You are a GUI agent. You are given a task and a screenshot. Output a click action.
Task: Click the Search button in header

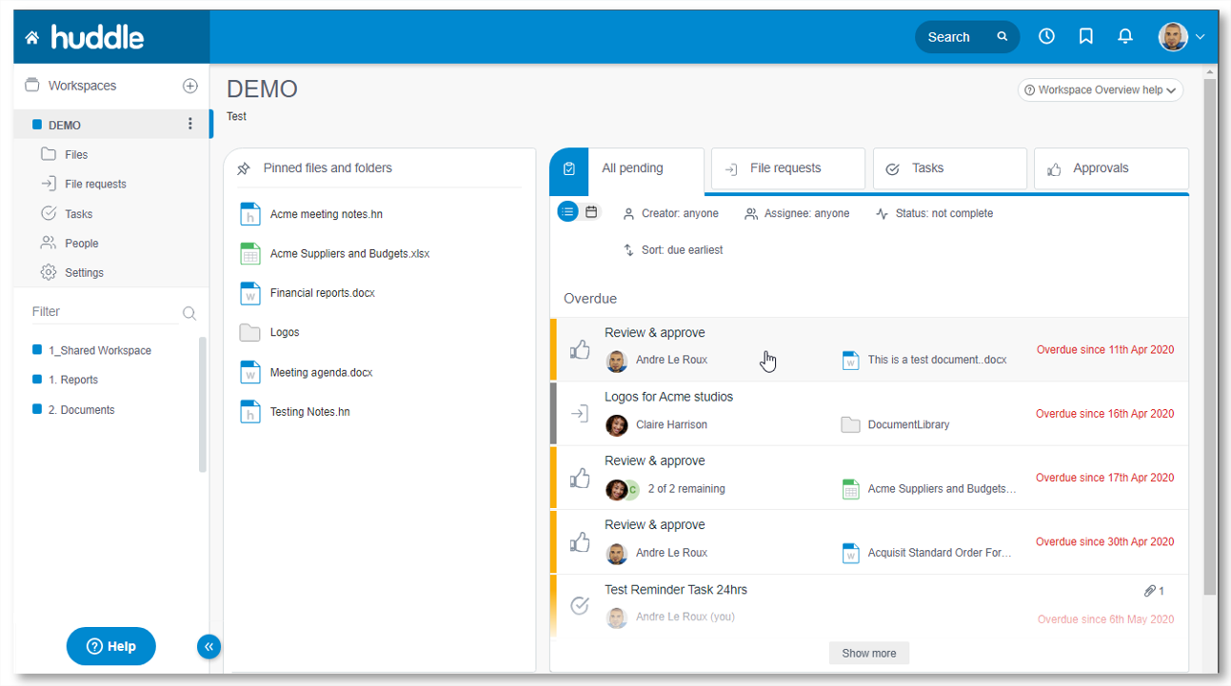[x=967, y=37]
